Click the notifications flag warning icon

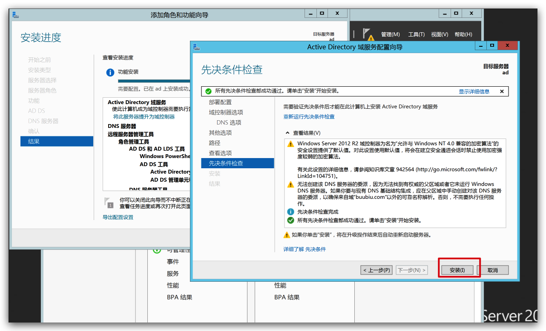point(368,34)
